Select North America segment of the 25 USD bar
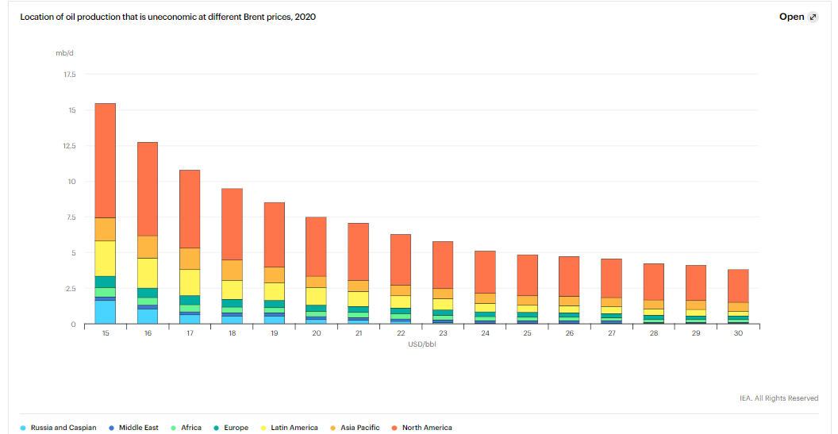 528,275
